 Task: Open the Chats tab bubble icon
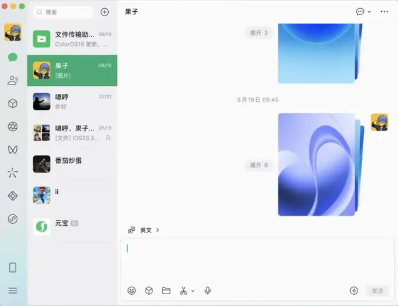coord(12,57)
